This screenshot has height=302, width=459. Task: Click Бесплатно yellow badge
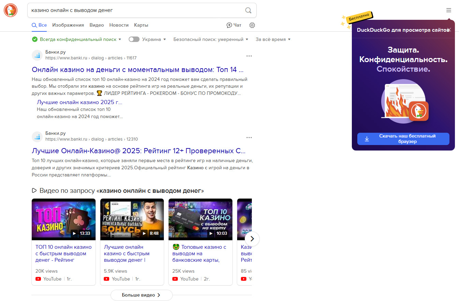coord(359,17)
